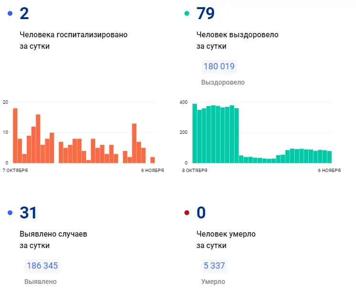Click '7 ОКТЯБРЯ' axis label on orange chart
356x293 pixels.
15,171
